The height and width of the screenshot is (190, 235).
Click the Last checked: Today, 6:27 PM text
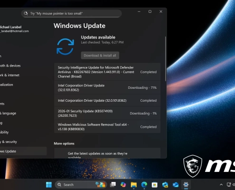click(x=102, y=42)
